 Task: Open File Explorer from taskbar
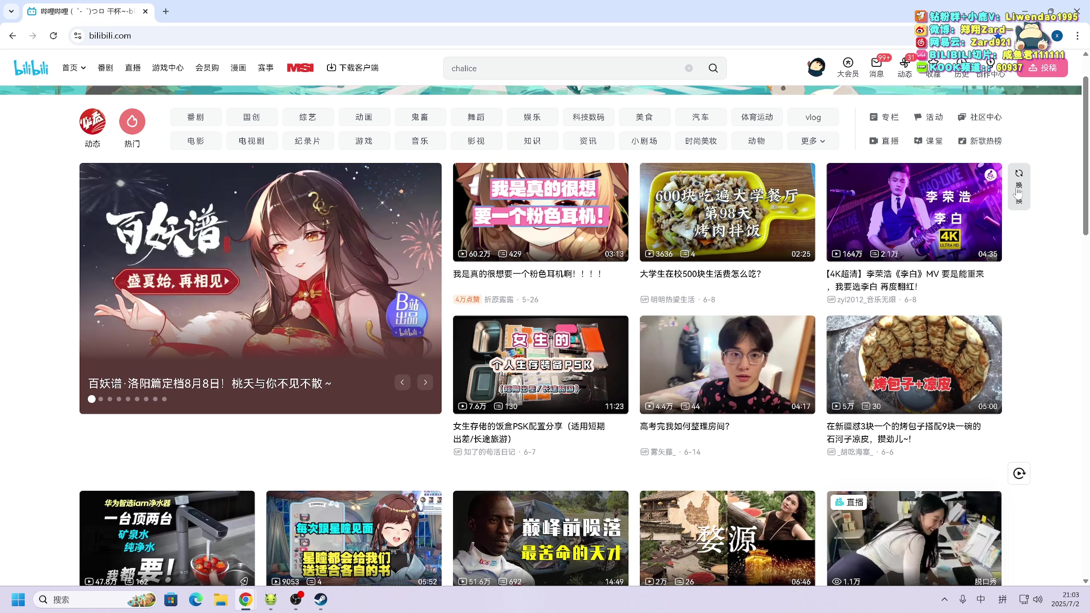tap(221, 599)
